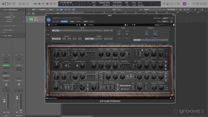Click the add track plus button
This screenshot has height=117, width=208.
(x=29, y=14)
